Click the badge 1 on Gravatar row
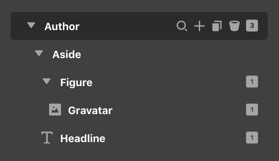The width and height of the screenshot is (279, 161). pyautogui.click(x=252, y=110)
